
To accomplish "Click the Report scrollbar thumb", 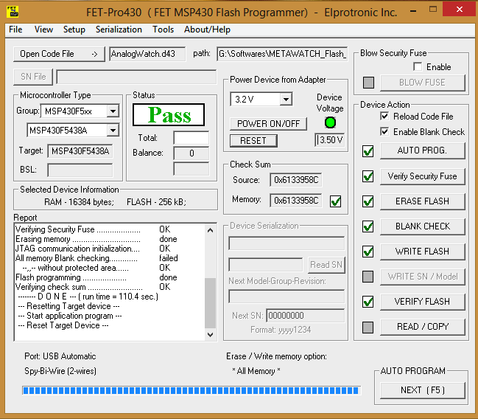I will [211, 302].
